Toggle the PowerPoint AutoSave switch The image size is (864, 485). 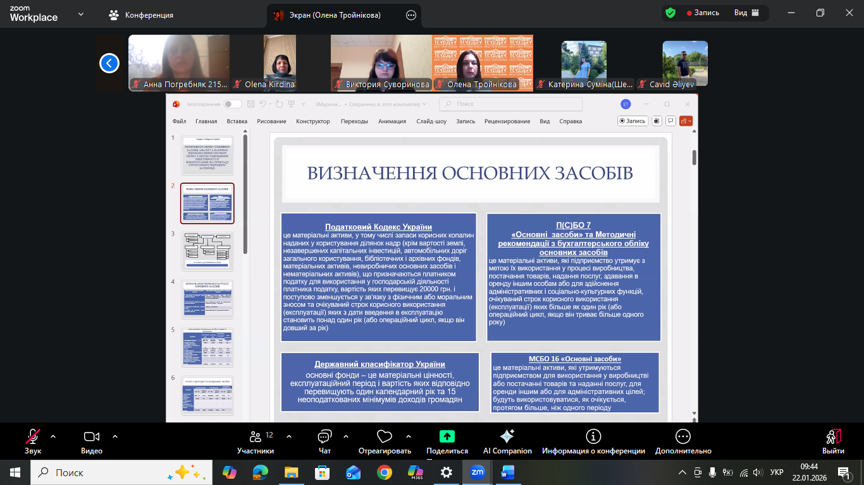[x=232, y=104]
